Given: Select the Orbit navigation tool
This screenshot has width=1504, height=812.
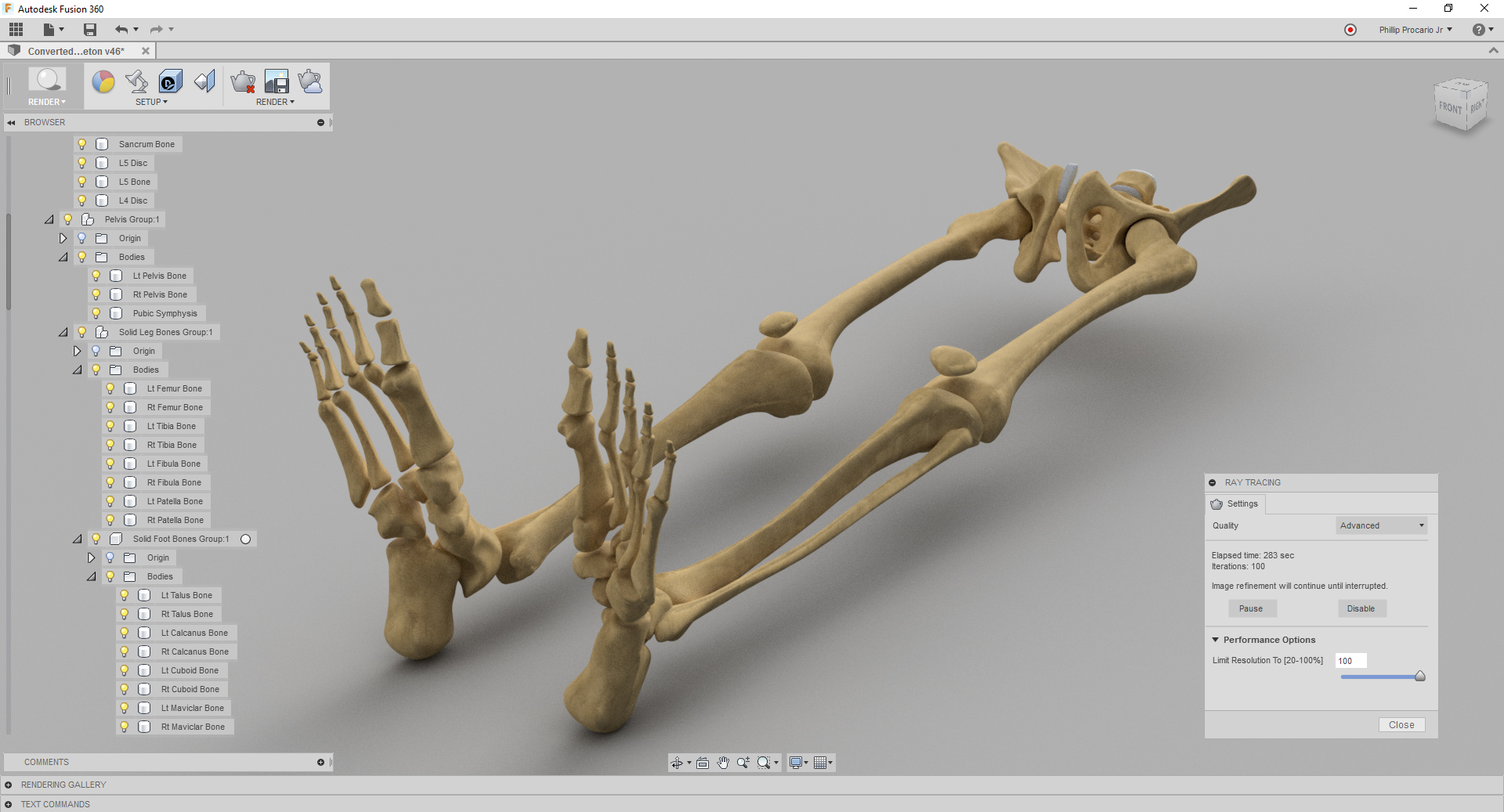Looking at the screenshot, I should click(x=678, y=762).
